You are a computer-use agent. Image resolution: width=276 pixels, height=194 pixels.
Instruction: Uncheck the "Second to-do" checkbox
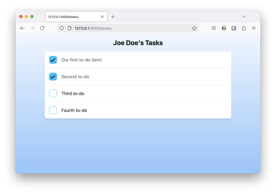[53, 77]
